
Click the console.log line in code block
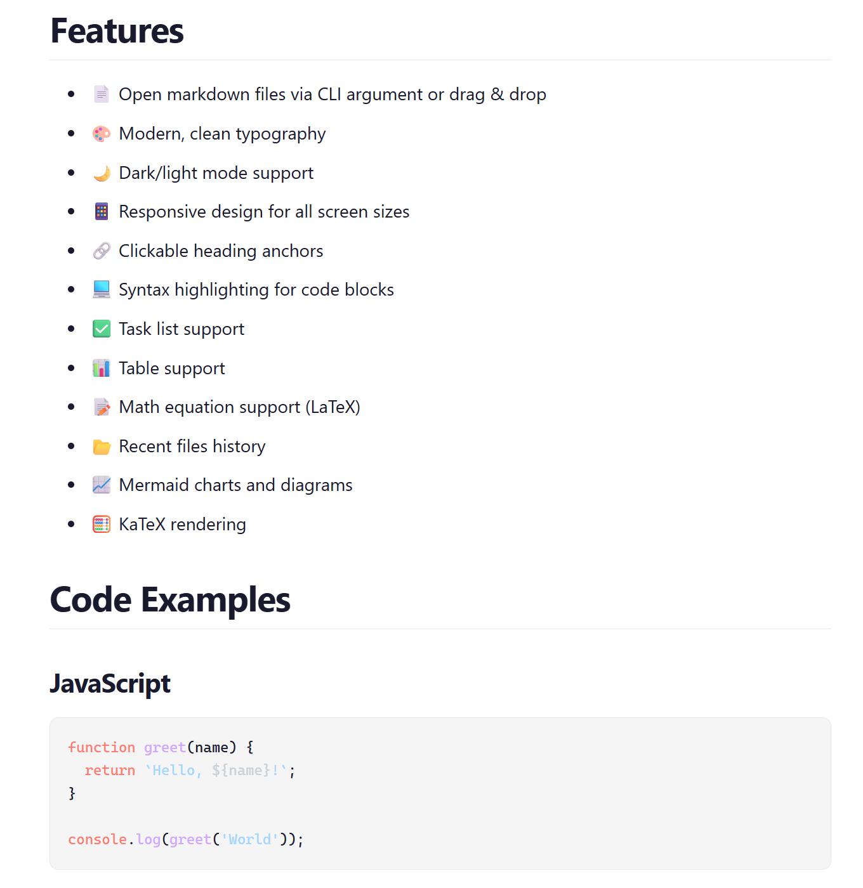click(186, 840)
